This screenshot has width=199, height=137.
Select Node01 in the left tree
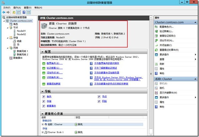[21, 31]
